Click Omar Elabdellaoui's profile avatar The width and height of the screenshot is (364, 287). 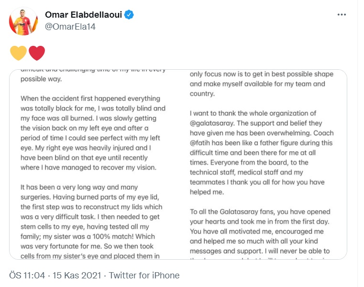point(23,21)
